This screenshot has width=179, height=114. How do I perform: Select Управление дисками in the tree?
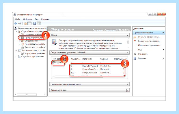point(35,54)
